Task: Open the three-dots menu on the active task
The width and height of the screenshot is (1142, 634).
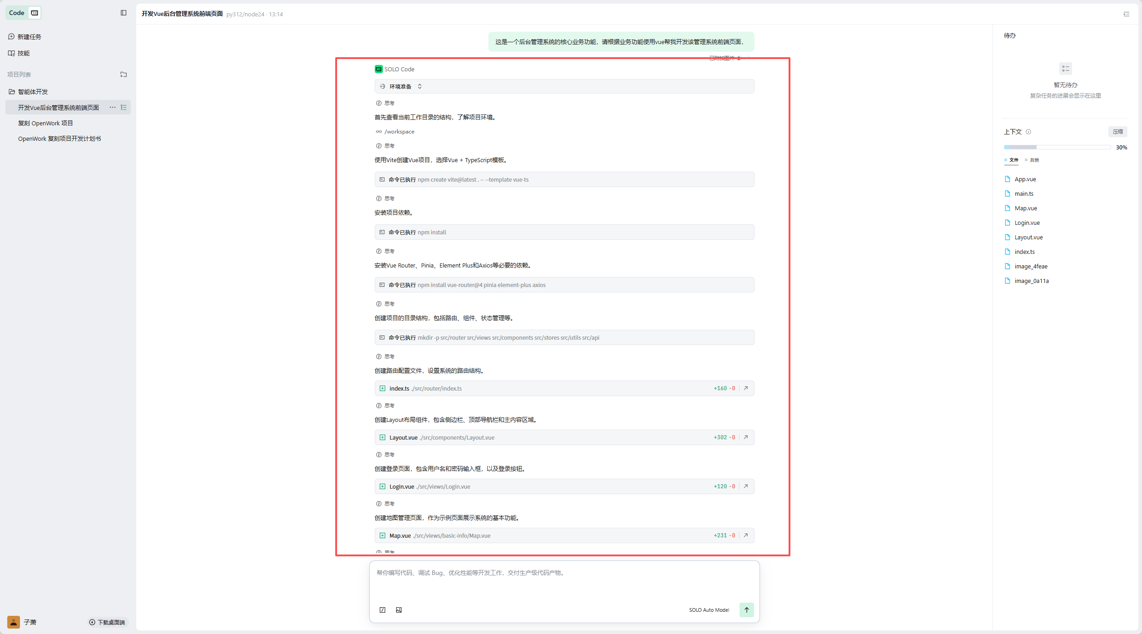Action: coord(112,107)
